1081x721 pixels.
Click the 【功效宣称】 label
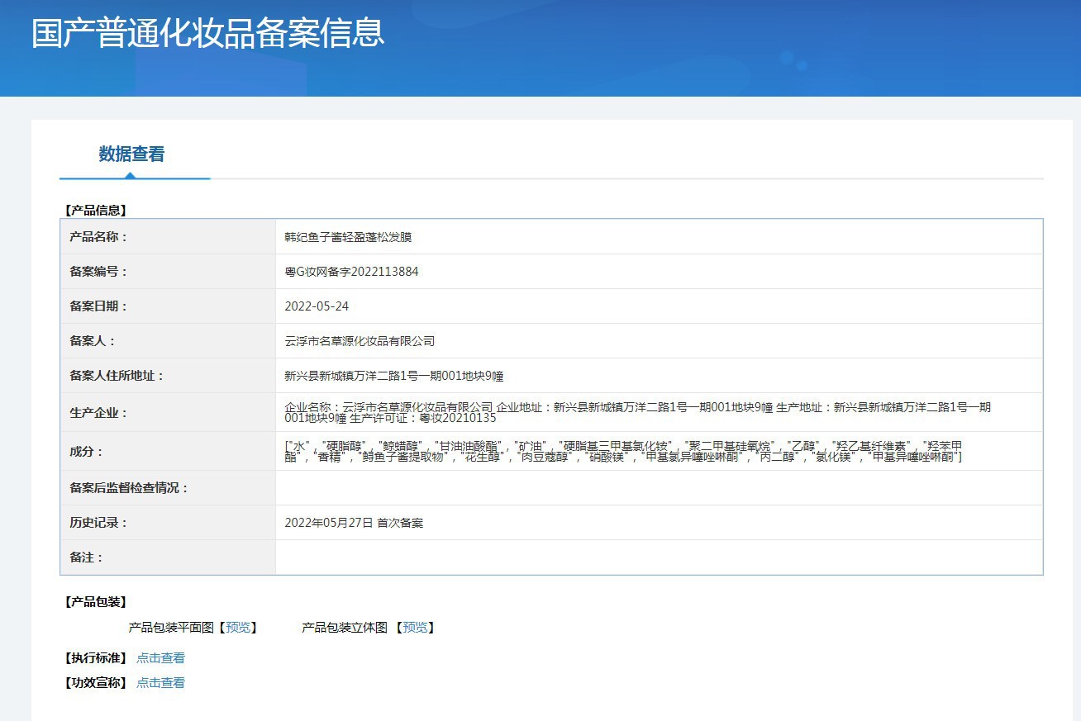coord(95,683)
